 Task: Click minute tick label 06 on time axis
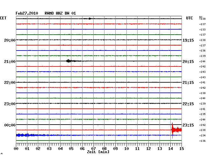coord(82,149)
